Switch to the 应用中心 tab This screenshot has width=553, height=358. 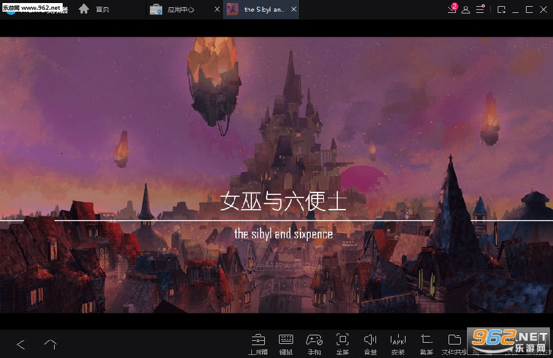[x=172, y=10]
